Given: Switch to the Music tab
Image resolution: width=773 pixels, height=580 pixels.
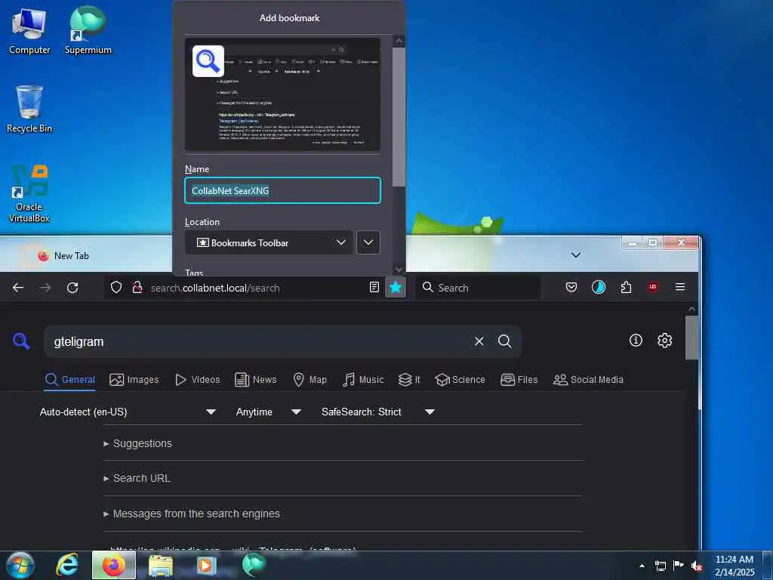Looking at the screenshot, I should 363,380.
